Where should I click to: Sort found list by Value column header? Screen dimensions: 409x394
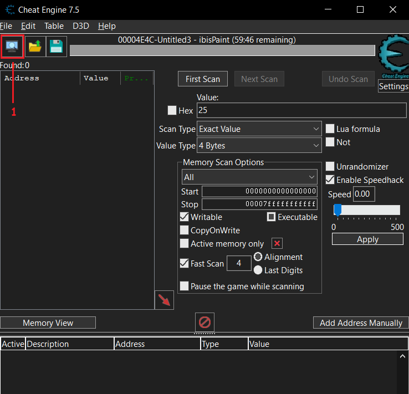[x=100, y=78]
